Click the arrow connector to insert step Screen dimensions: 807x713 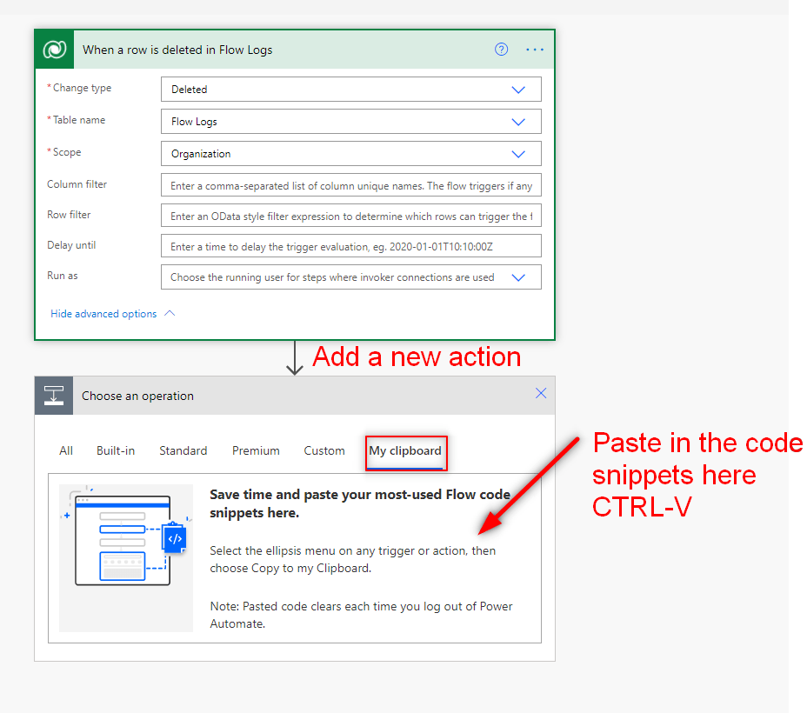click(295, 358)
